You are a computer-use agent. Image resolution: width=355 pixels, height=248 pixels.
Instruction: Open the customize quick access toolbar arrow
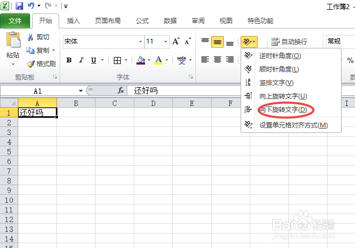point(66,6)
